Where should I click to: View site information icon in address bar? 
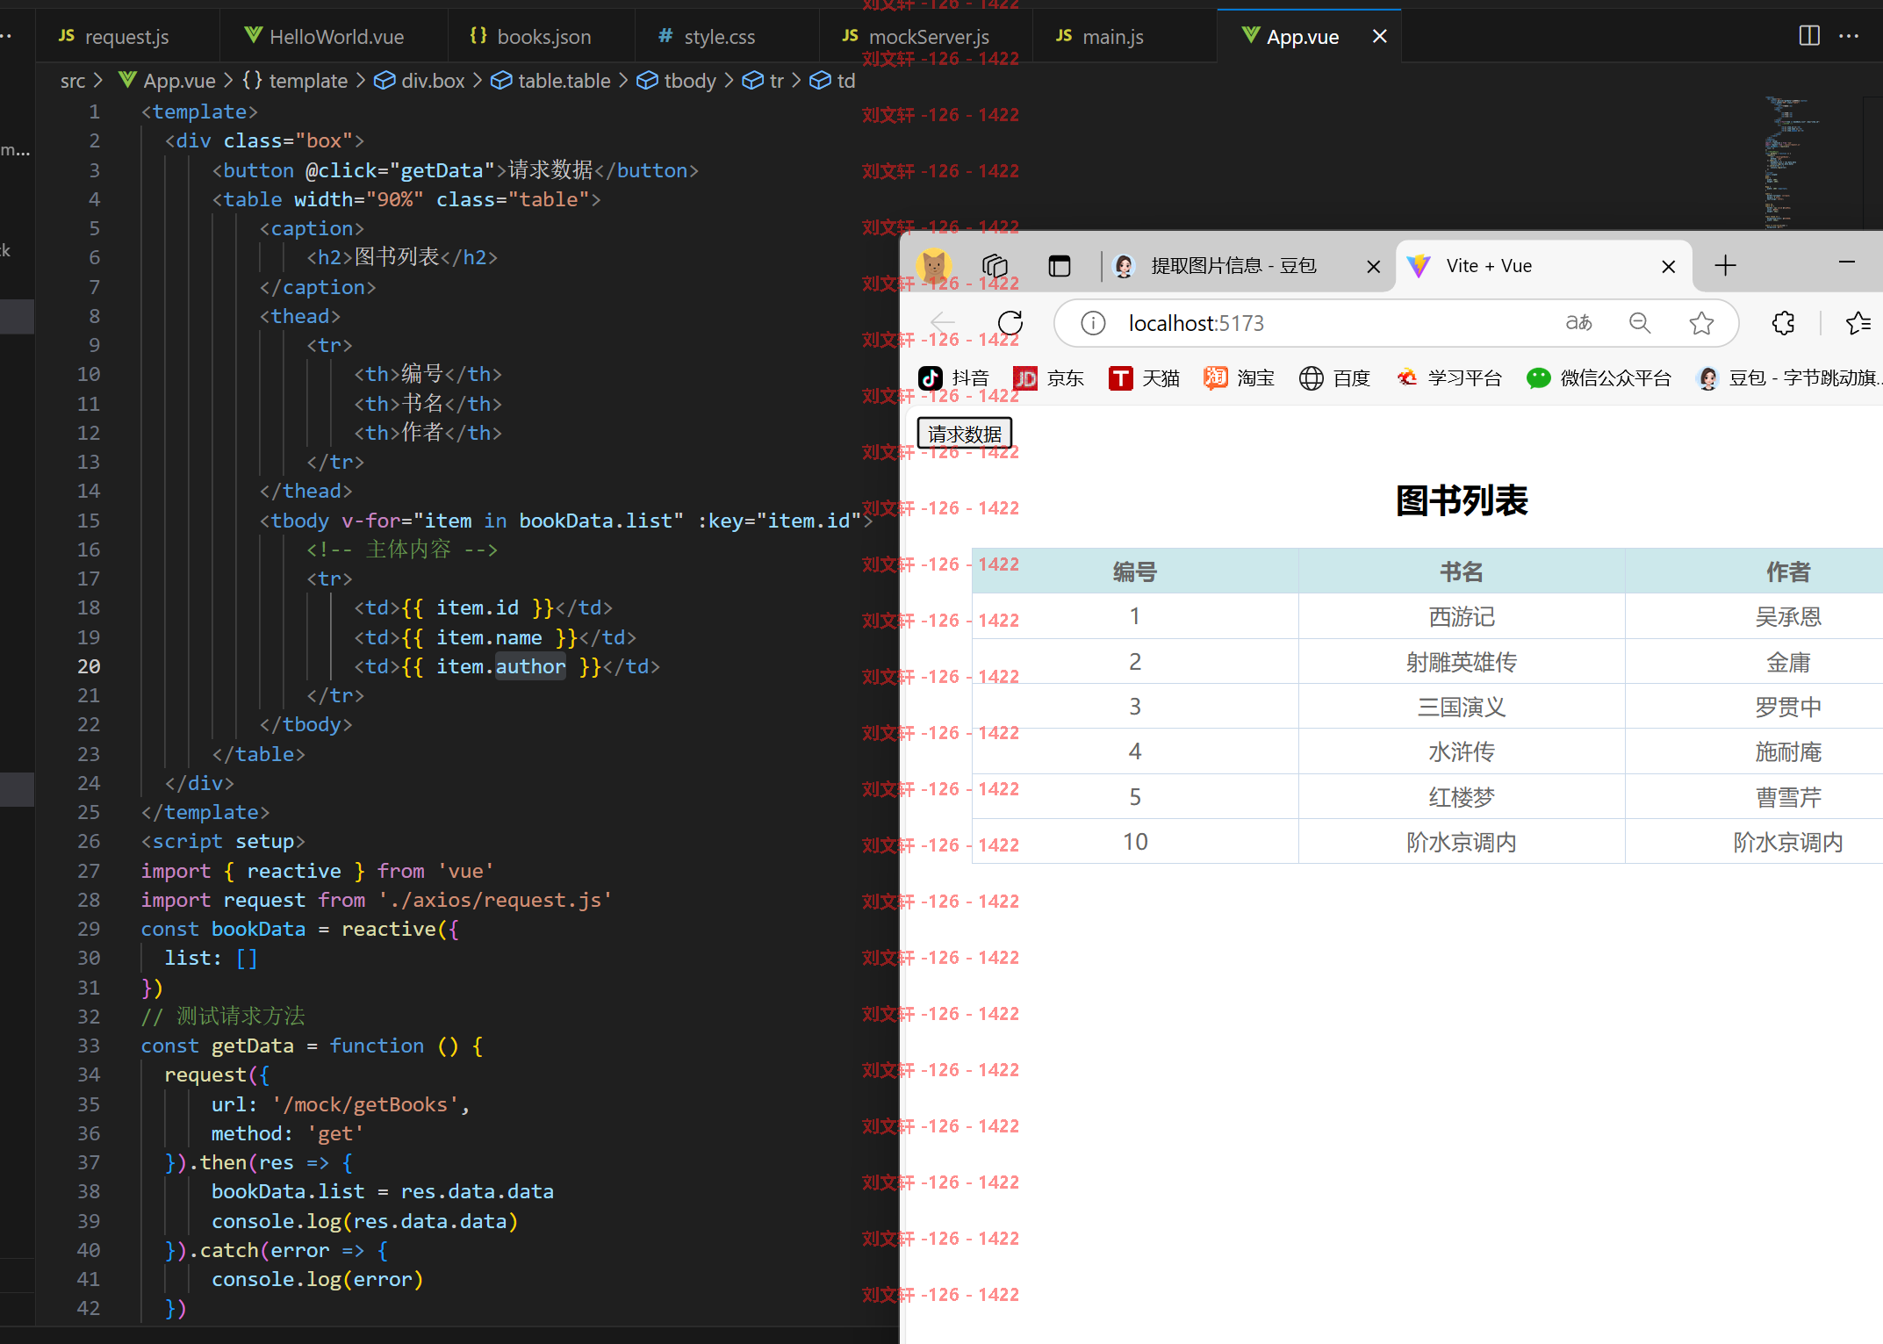pyautogui.click(x=1093, y=323)
